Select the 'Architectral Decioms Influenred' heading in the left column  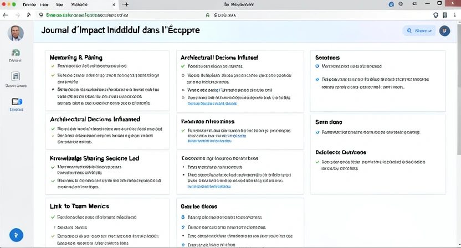pyautogui.click(x=95, y=120)
